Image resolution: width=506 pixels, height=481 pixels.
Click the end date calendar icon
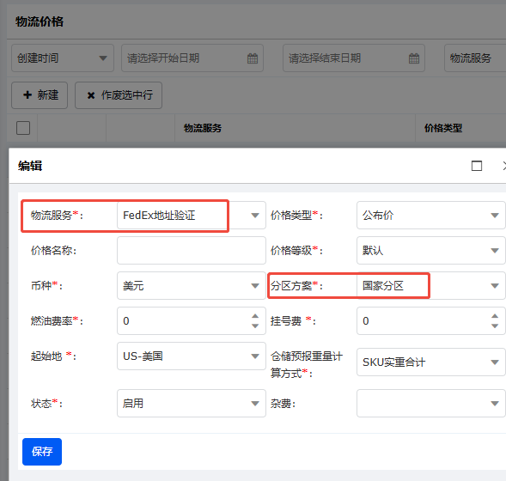pos(414,58)
